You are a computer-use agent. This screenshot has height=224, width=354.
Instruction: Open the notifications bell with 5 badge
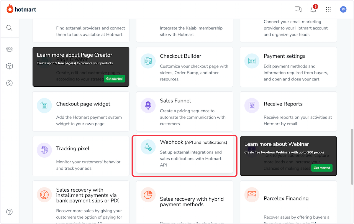pyautogui.click(x=313, y=9)
